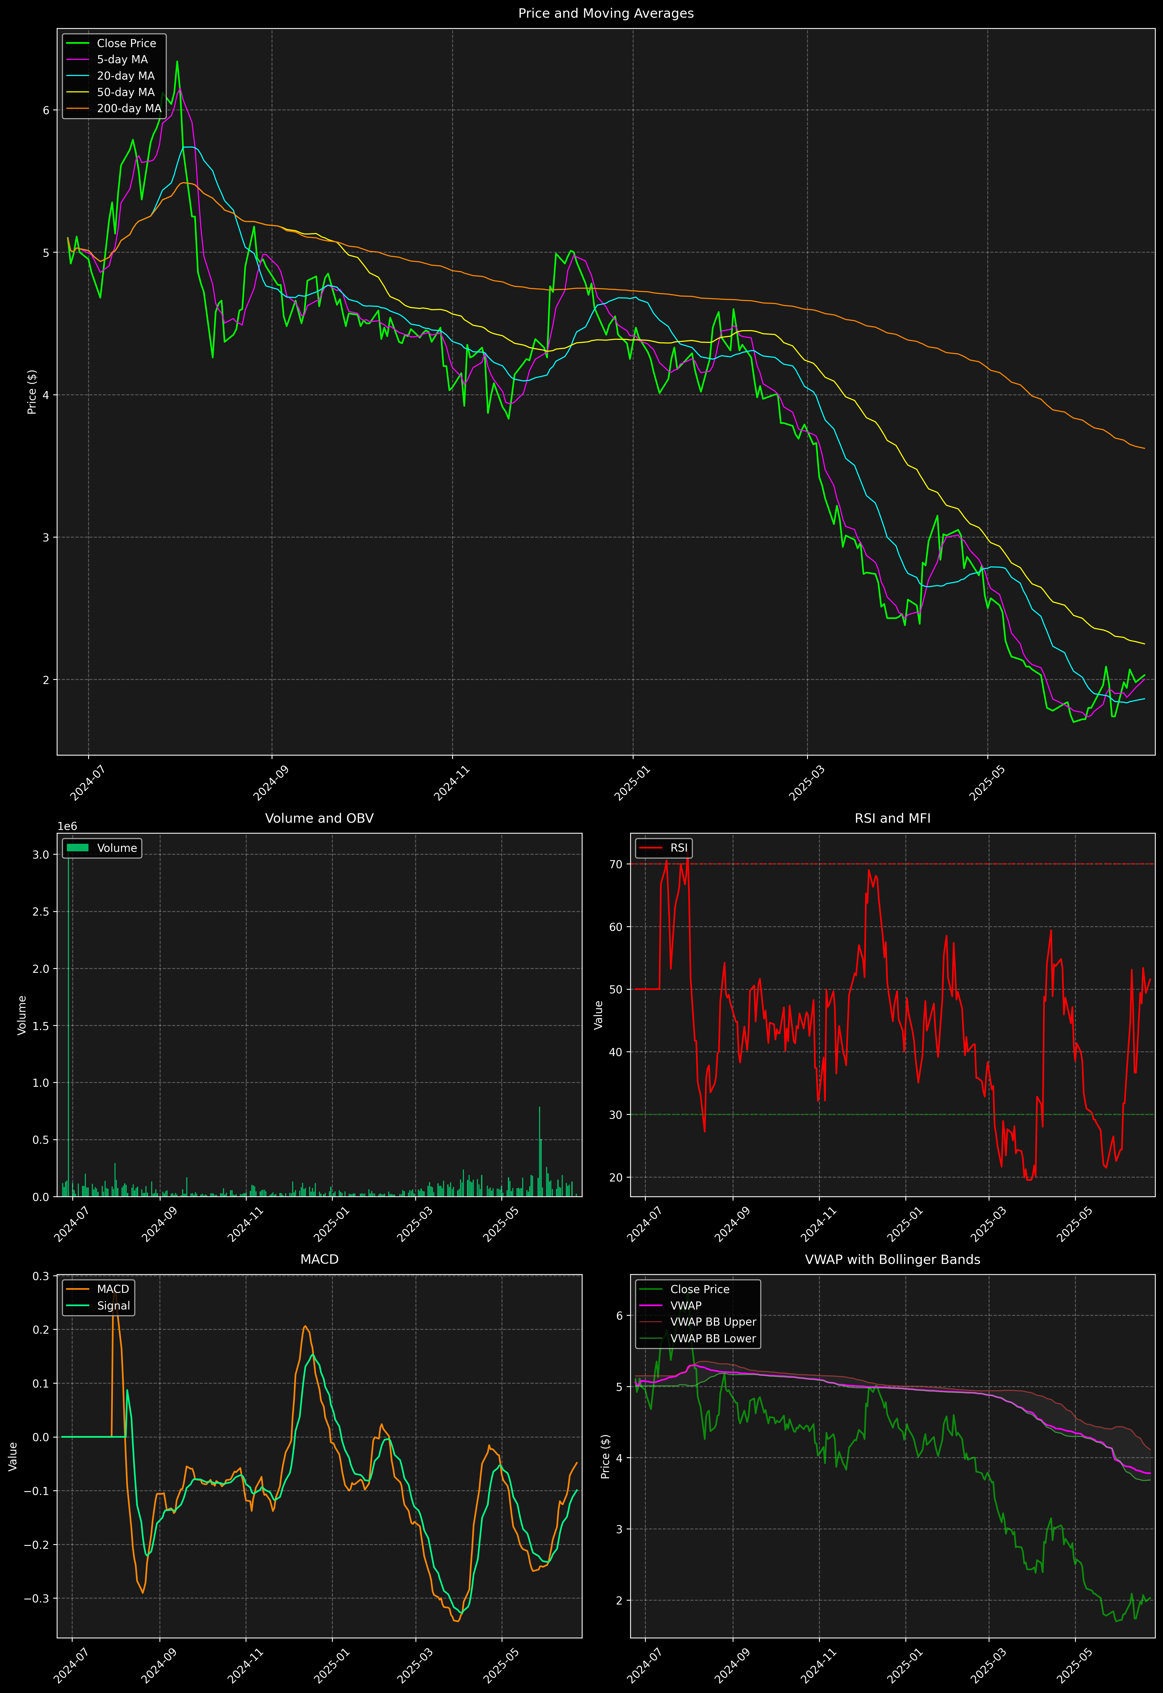Select the "200-day MA" legend entry
The image size is (1163, 1693).
tap(129, 108)
